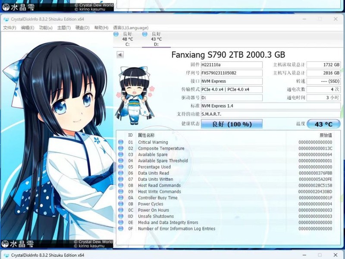Open the 硬盘(D) menu

82,28
